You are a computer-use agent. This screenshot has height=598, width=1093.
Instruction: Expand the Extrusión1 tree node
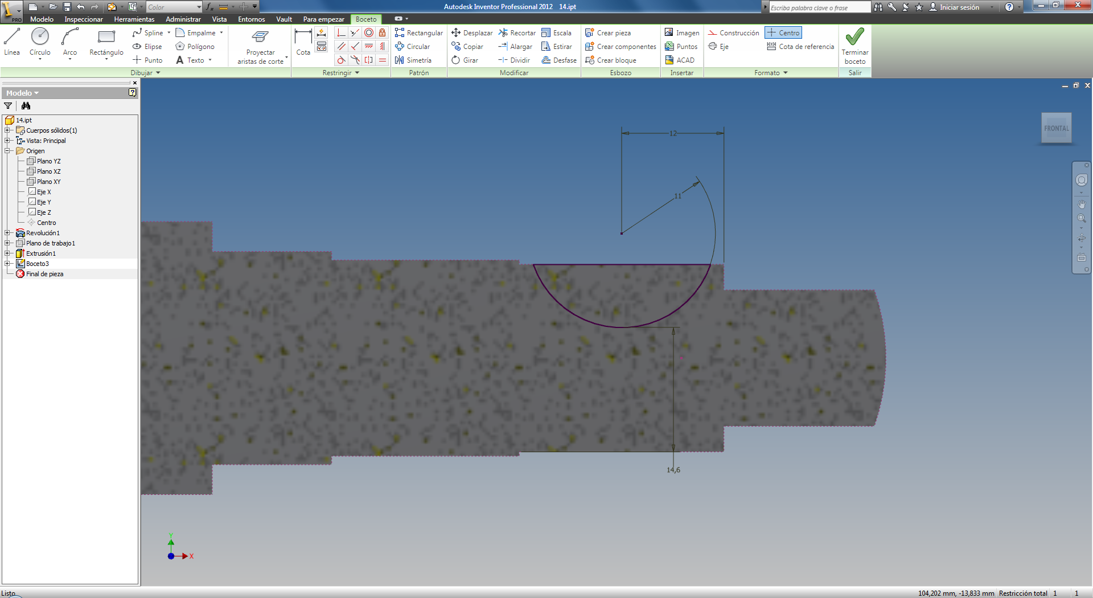tap(7, 253)
